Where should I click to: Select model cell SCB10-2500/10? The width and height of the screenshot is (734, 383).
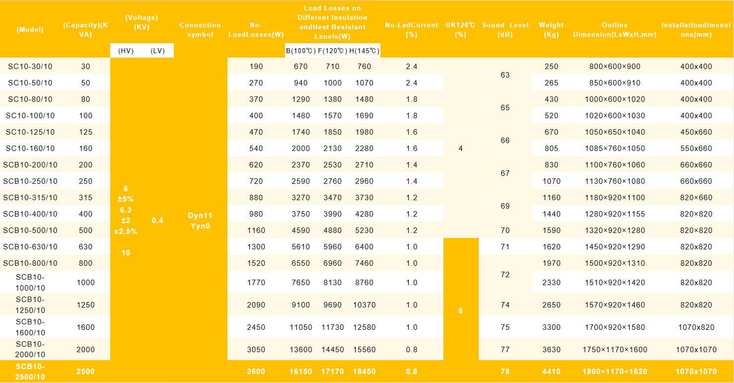point(30,372)
